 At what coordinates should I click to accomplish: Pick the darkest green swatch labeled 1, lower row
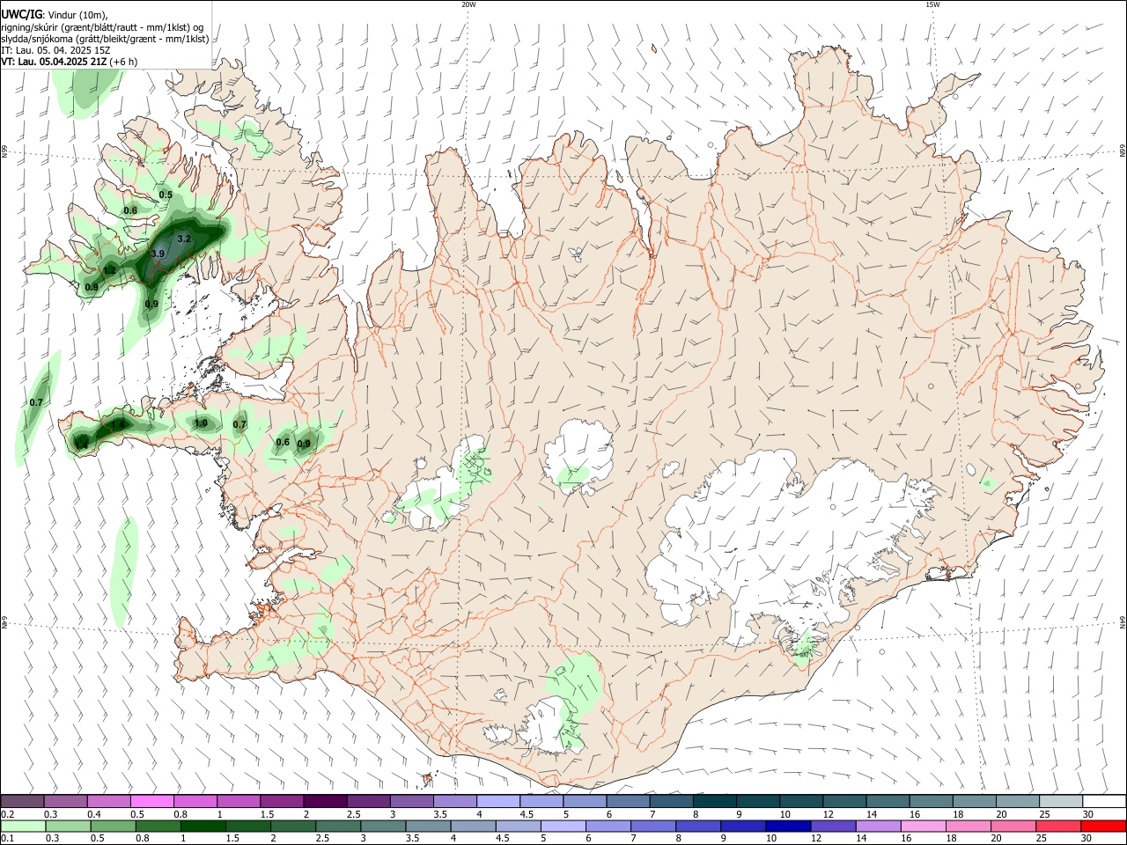point(203,826)
